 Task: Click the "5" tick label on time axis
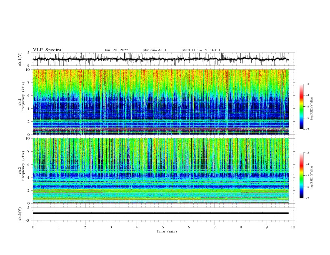click(x=163, y=227)
